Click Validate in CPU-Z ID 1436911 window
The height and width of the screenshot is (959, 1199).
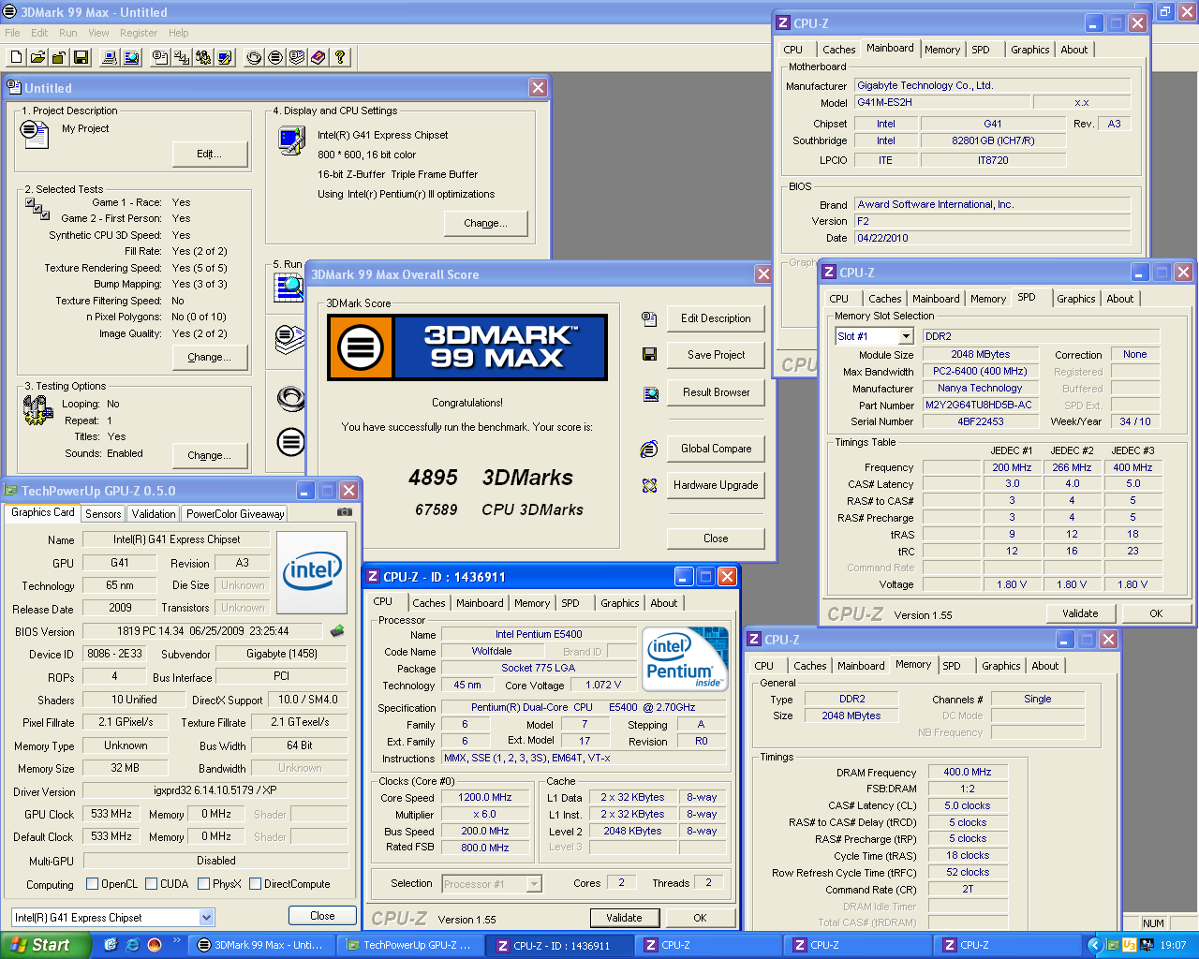coord(624,918)
